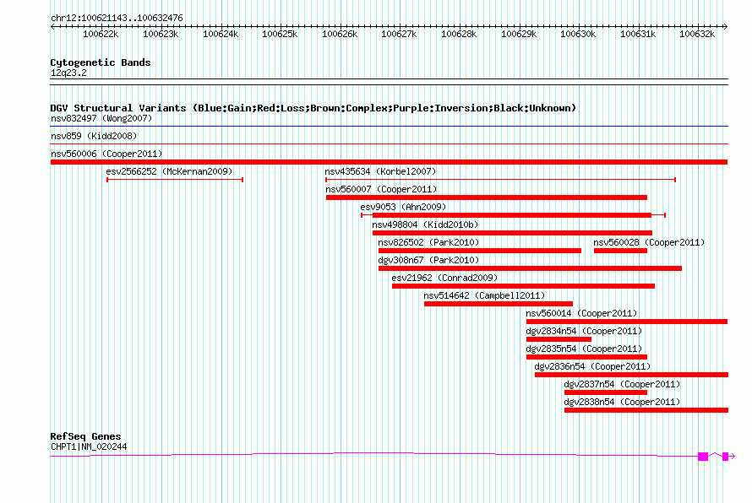Click the 100629k ruler label
Viewport: 752px width, 503px height.
(519, 34)
